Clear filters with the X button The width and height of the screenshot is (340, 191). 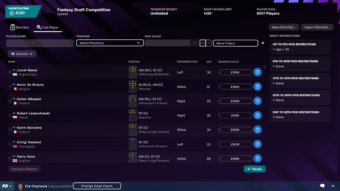(x=263, y=43)
